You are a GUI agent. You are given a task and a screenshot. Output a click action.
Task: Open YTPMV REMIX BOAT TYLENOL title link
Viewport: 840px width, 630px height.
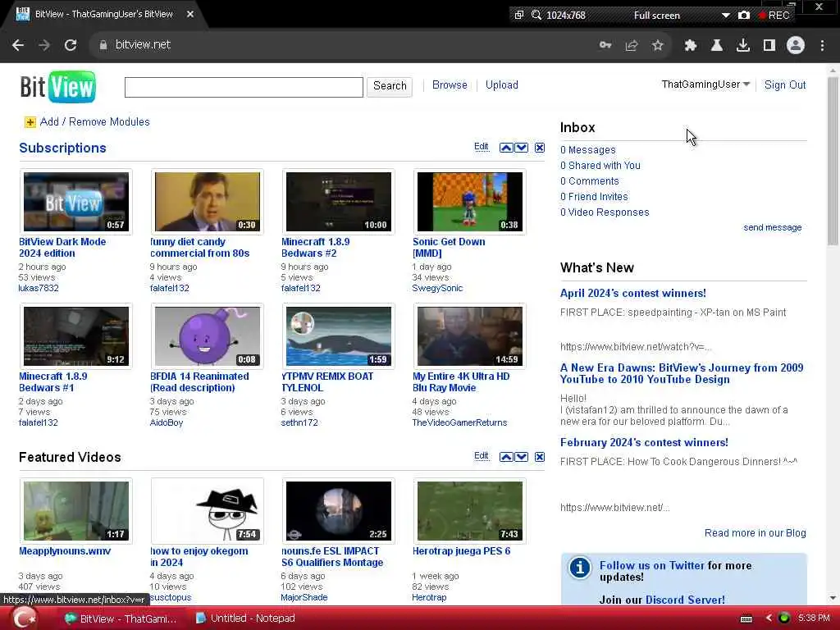(327, 382)
